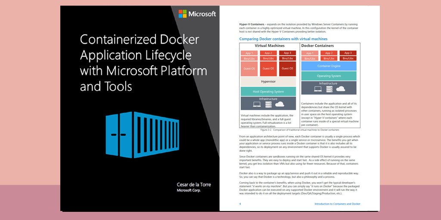This screenshot has width=441, height=220.
Task: Click the paragraph starting 'Coming back to the container's'
Action: coord(298,188)
